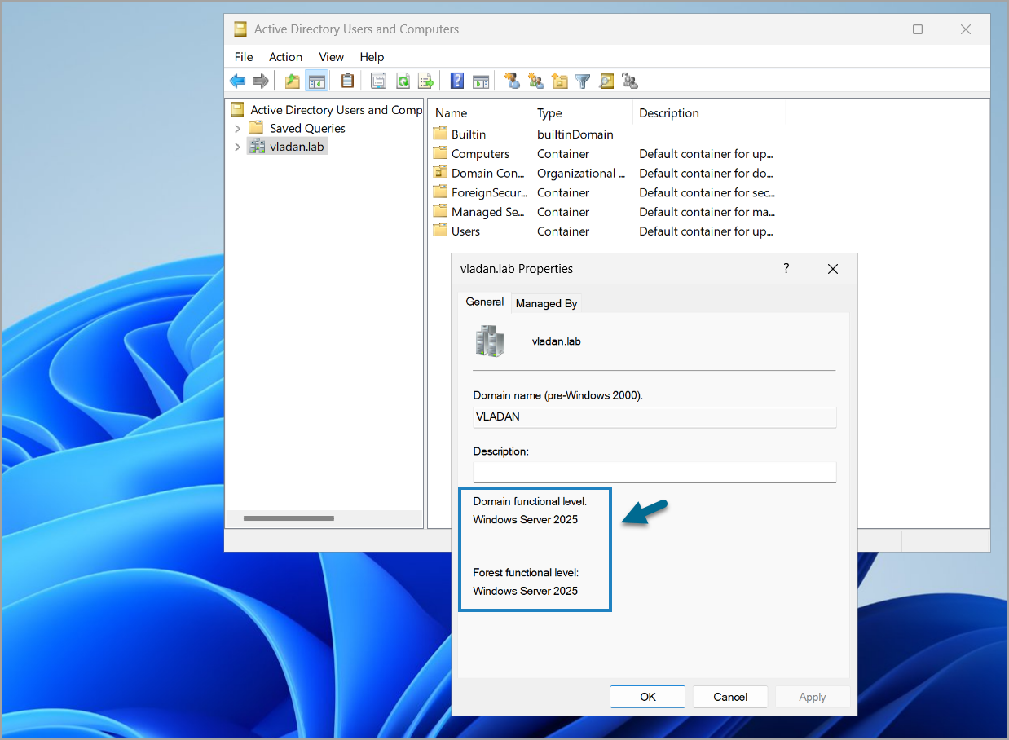This screenshot has height=740, width=1009.
Task: Go up one level using folder arrow icon
Action: (292, 81)
